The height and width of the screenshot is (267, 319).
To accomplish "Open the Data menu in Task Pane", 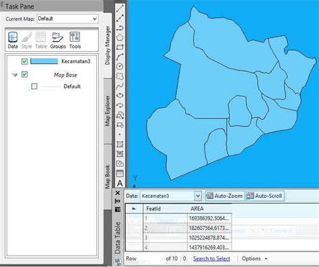I will (x=13, y=40).
